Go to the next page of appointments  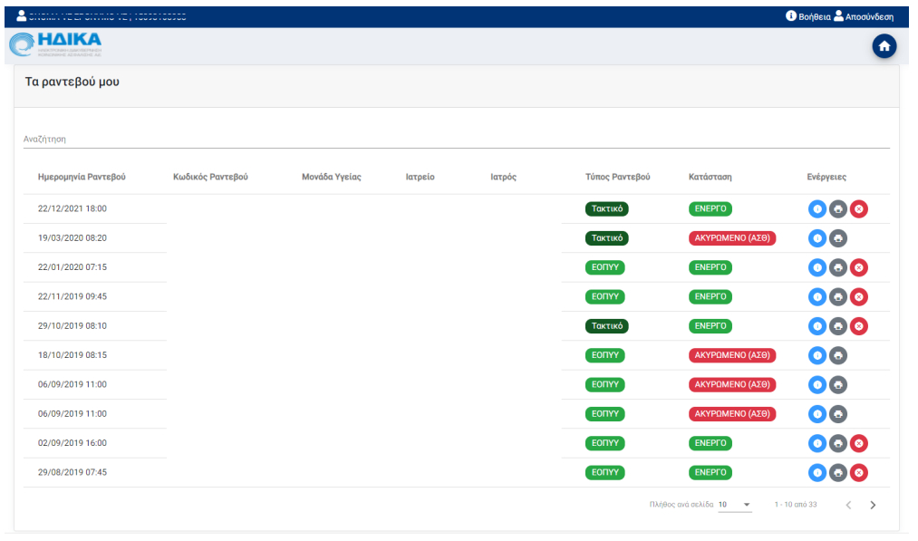click(x=873, y=505)
